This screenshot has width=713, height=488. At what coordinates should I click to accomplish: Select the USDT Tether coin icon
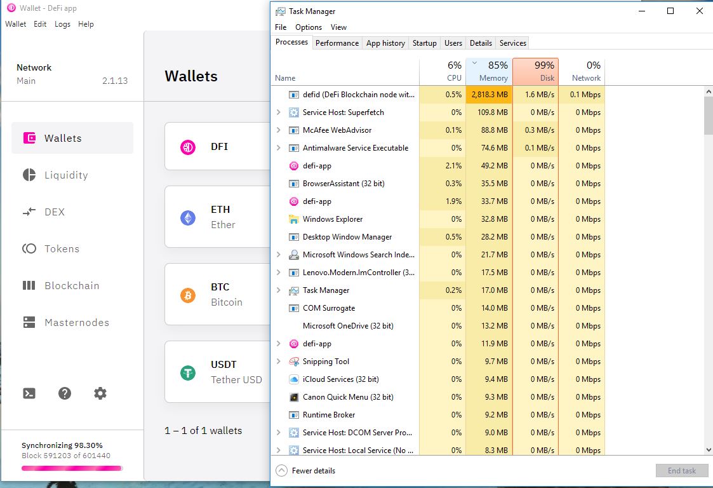pos(188,373)
